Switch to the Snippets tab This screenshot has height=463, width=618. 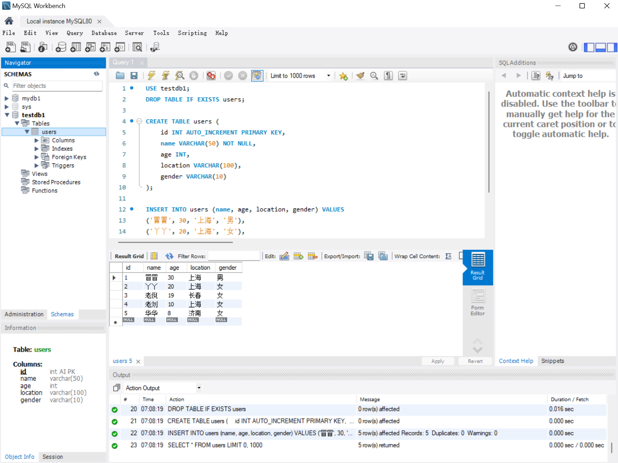[553, 361]
